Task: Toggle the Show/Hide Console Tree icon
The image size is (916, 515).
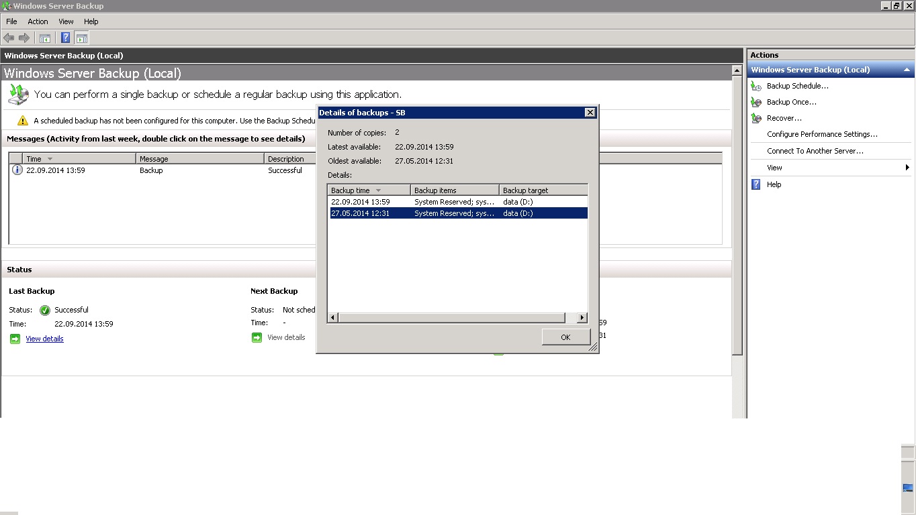Action: pyautogui.click(x=45, y=38)
